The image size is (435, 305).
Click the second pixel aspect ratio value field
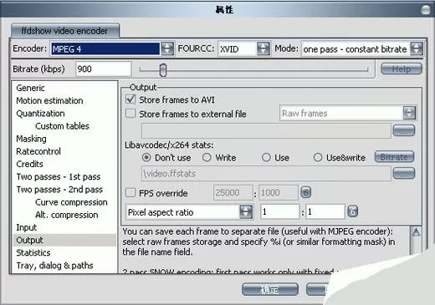[325, 212]
